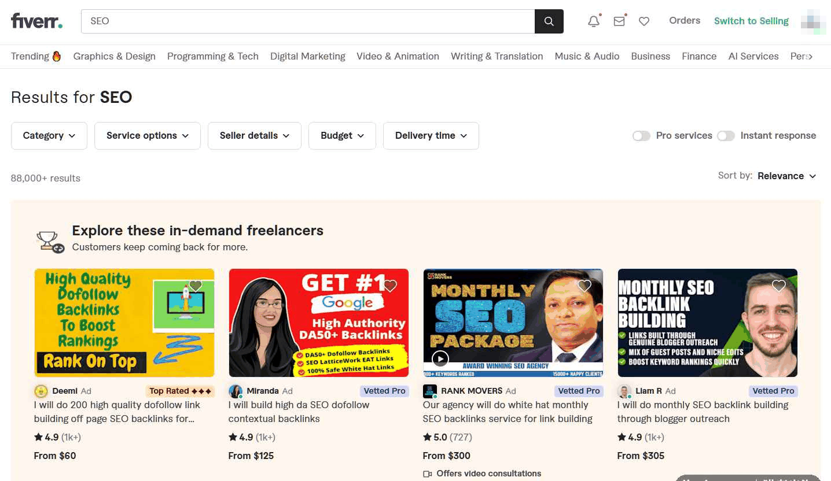Open the Budget filter dropdown
Screen dimensions: 831x481
pyautogui.click(x=342, y=136)
